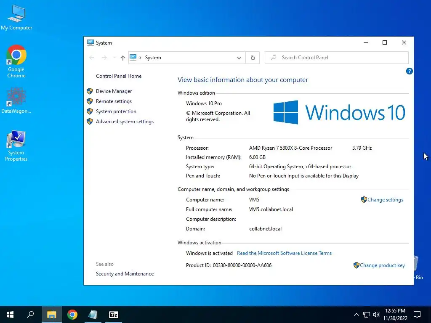The width and height of the screenshot is (431, 323).
Task: Click the Forward navigation arrow
Action: 104,58
